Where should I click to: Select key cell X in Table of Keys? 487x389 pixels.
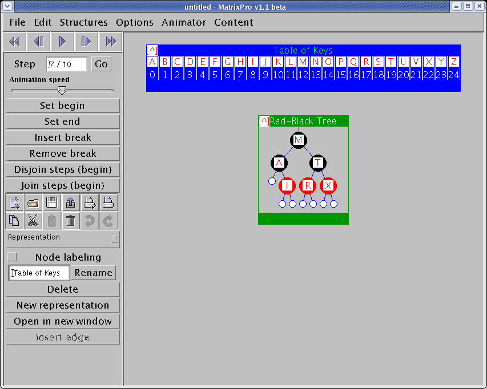[429, 62]
